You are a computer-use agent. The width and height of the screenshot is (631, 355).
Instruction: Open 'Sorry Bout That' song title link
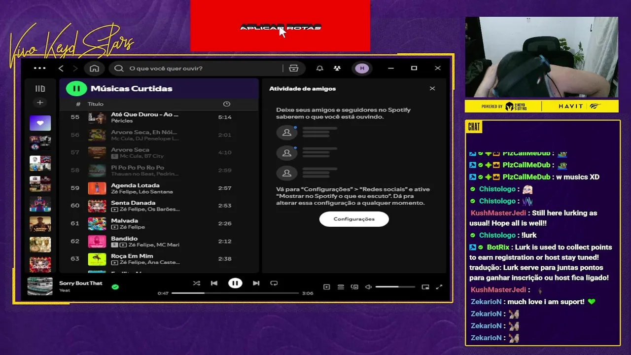(x=81, y=284)
